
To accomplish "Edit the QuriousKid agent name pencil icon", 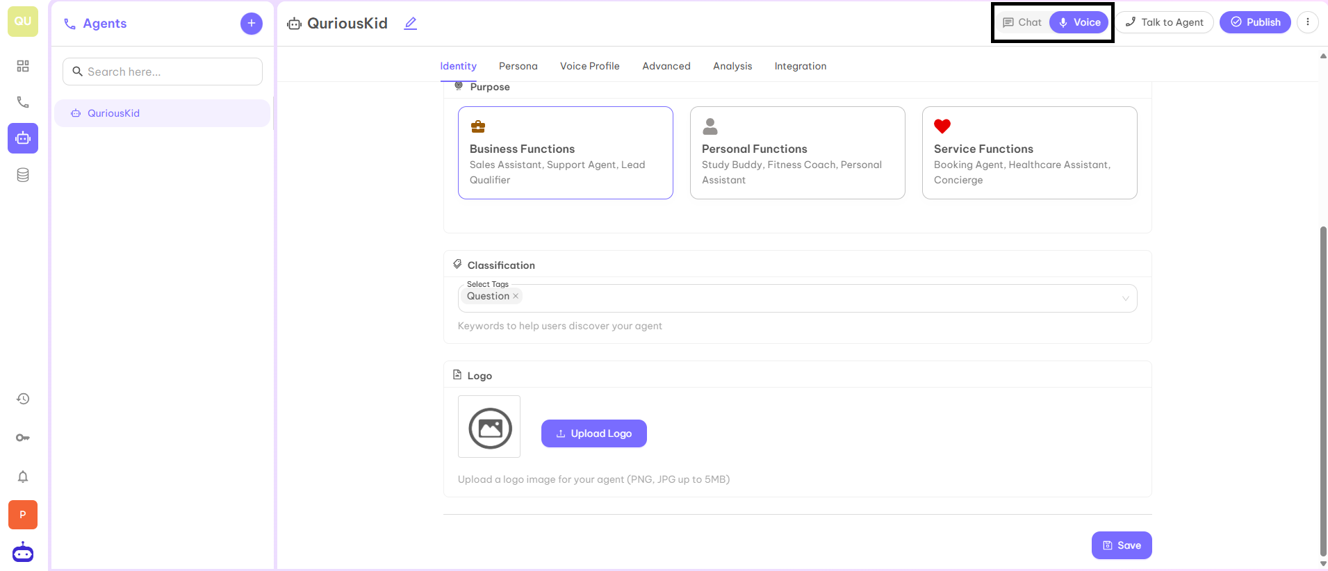I will tap(411, 24).
